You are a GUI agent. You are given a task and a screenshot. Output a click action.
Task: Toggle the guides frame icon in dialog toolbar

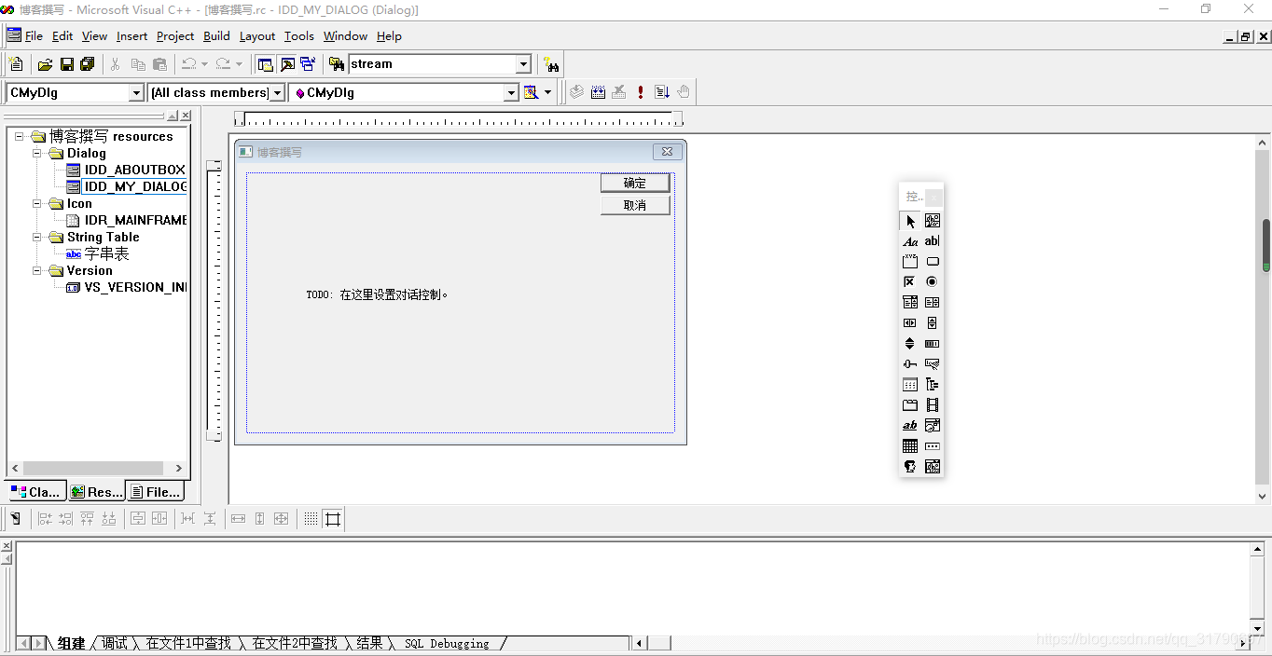tap(333, 518)
